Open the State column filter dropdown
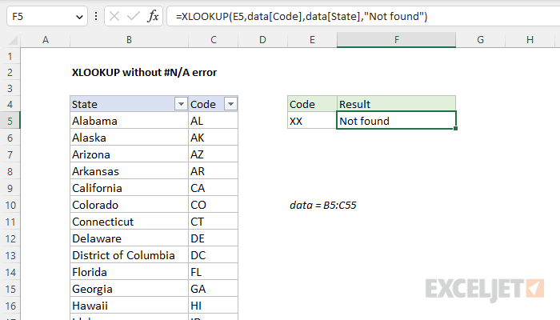 179,104
